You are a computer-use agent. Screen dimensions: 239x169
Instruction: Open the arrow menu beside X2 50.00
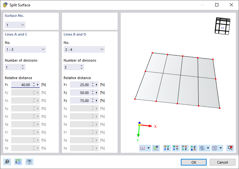click(97, 93)
